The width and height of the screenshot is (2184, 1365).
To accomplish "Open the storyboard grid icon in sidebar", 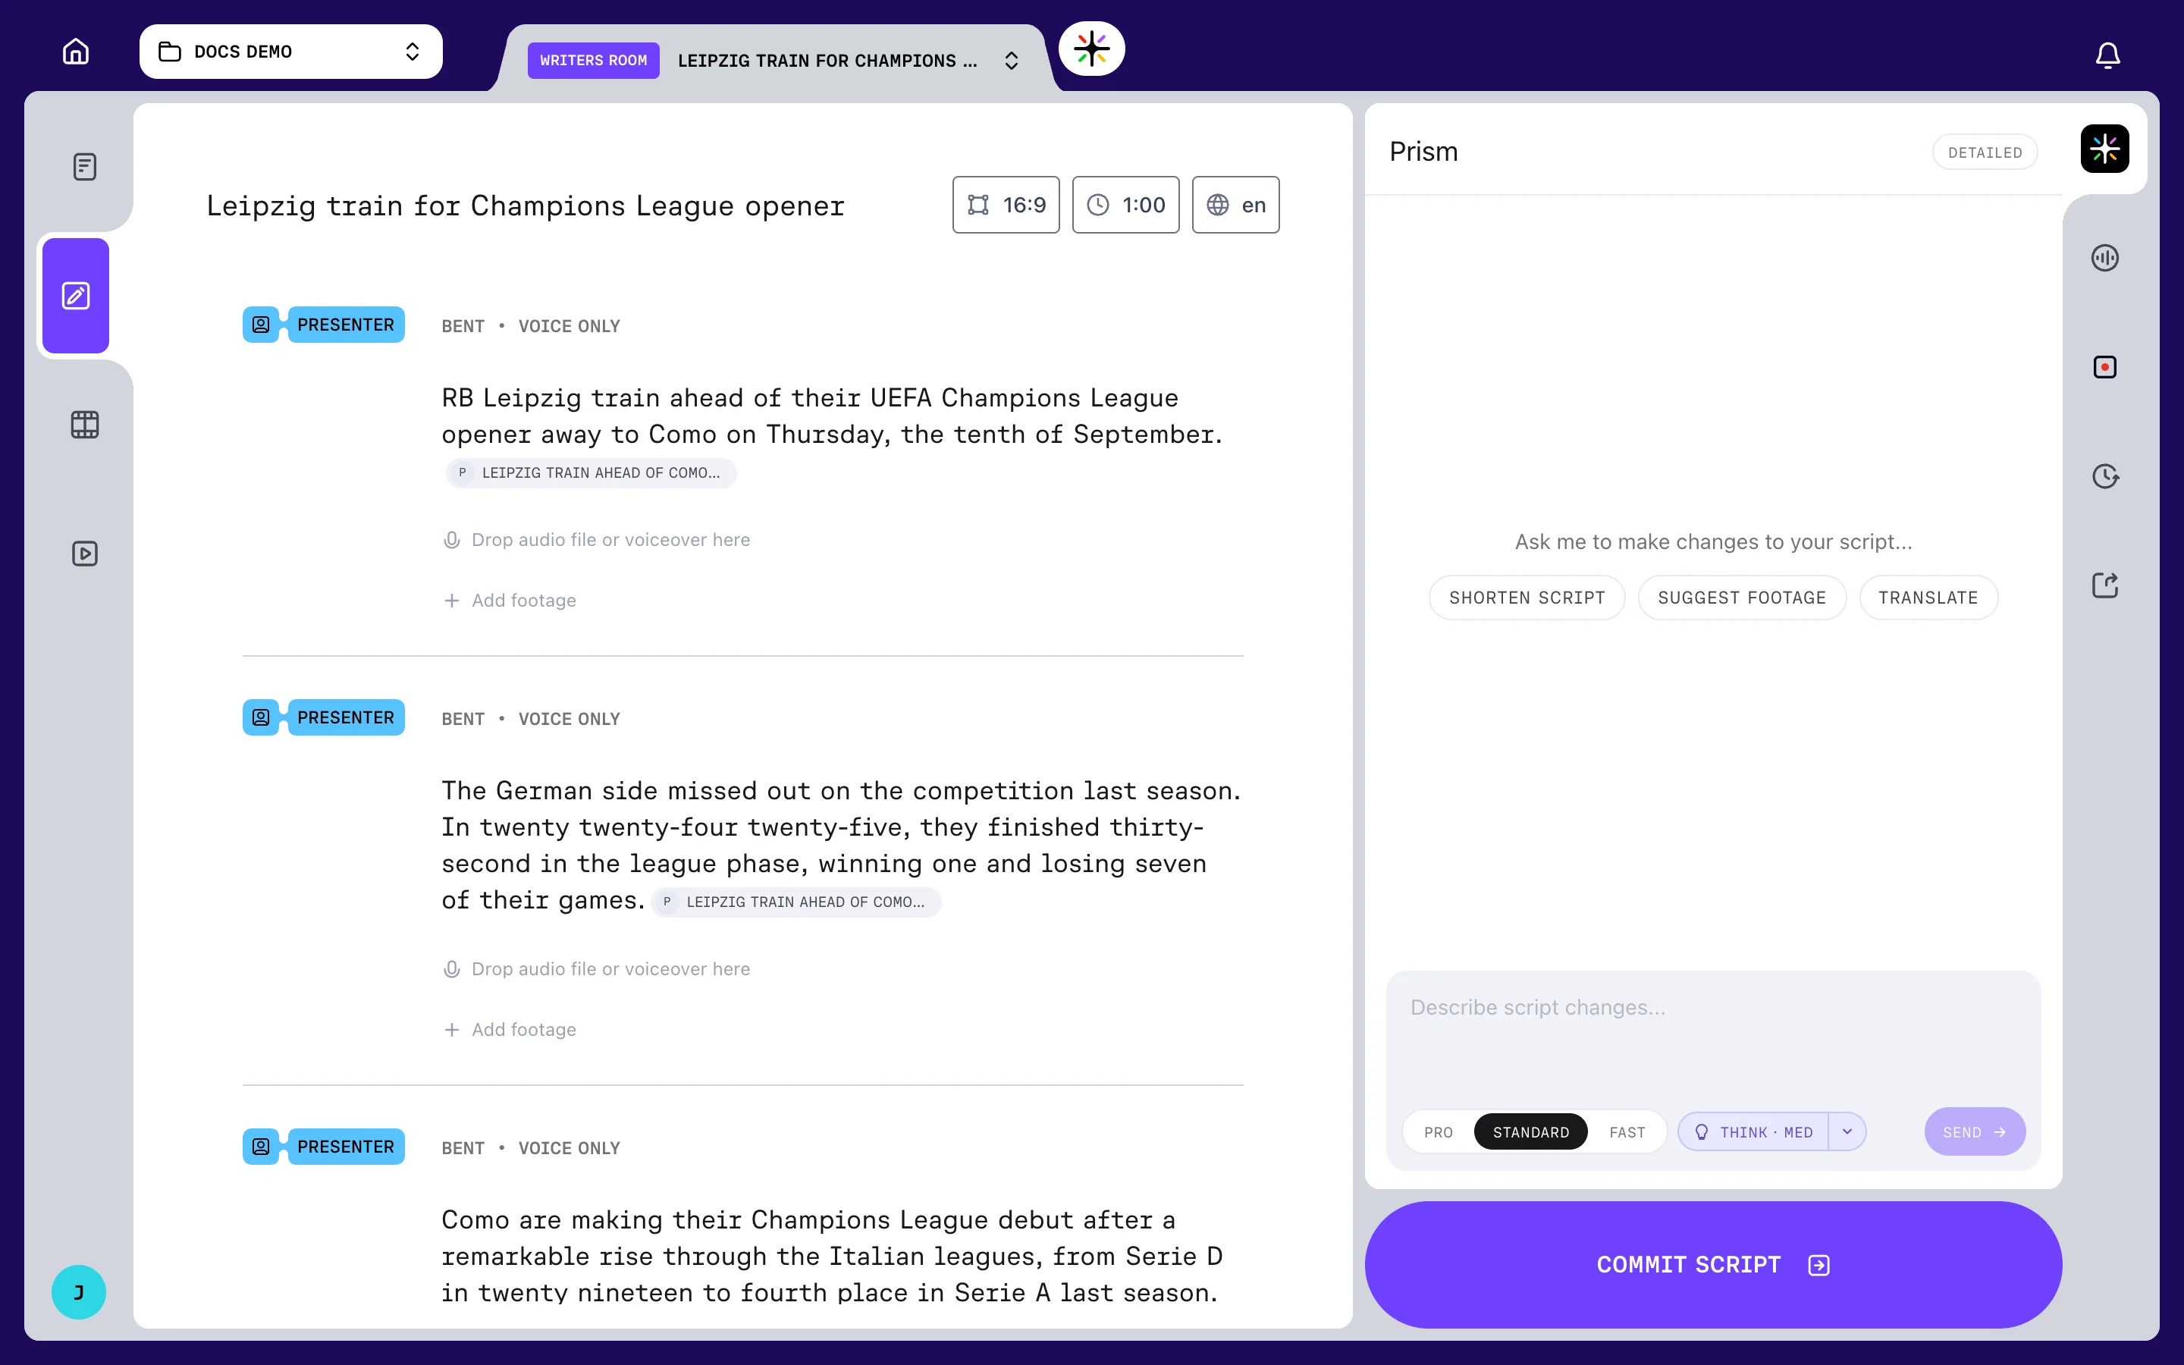I will point(85,425).
